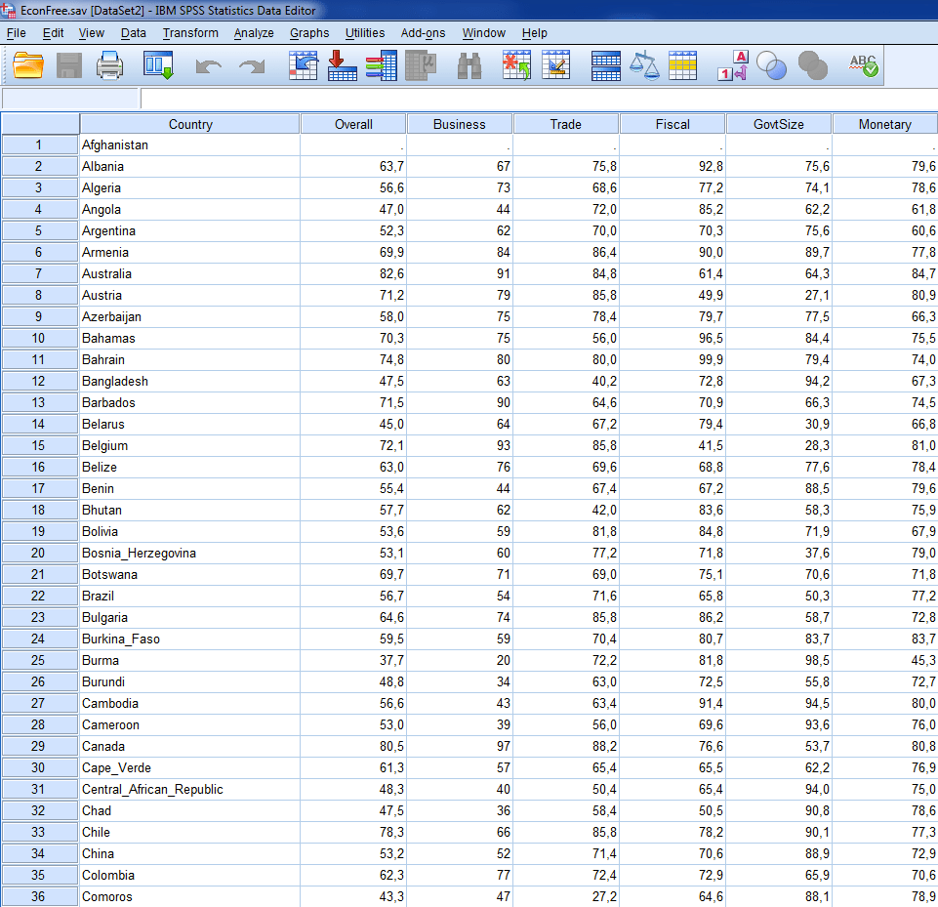Image resolution: width=938 pixels, height=907 pixels.
Task: Toggle the Value labels icon
Action: click(733, 65)
